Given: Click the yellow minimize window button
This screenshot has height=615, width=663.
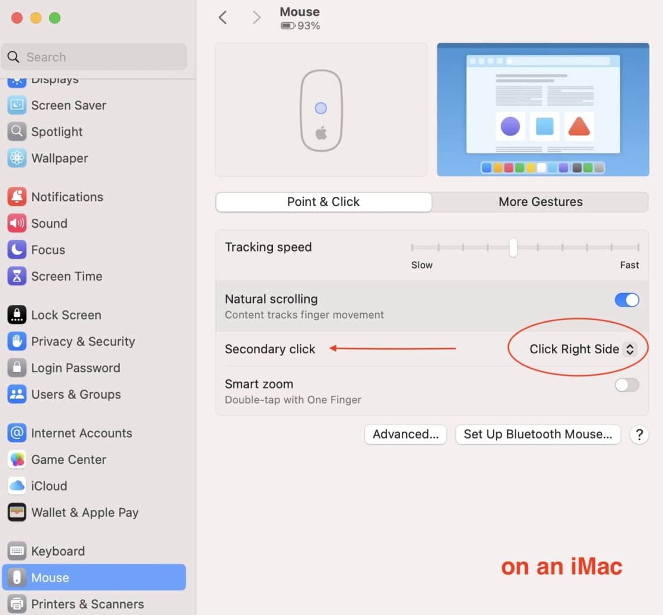Looking at the screenshot, I should pos(36,18).
